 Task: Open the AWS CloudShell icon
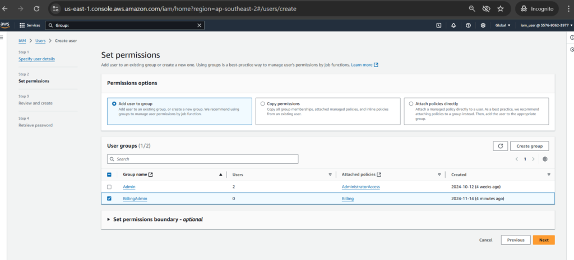[x=438, y=25]
